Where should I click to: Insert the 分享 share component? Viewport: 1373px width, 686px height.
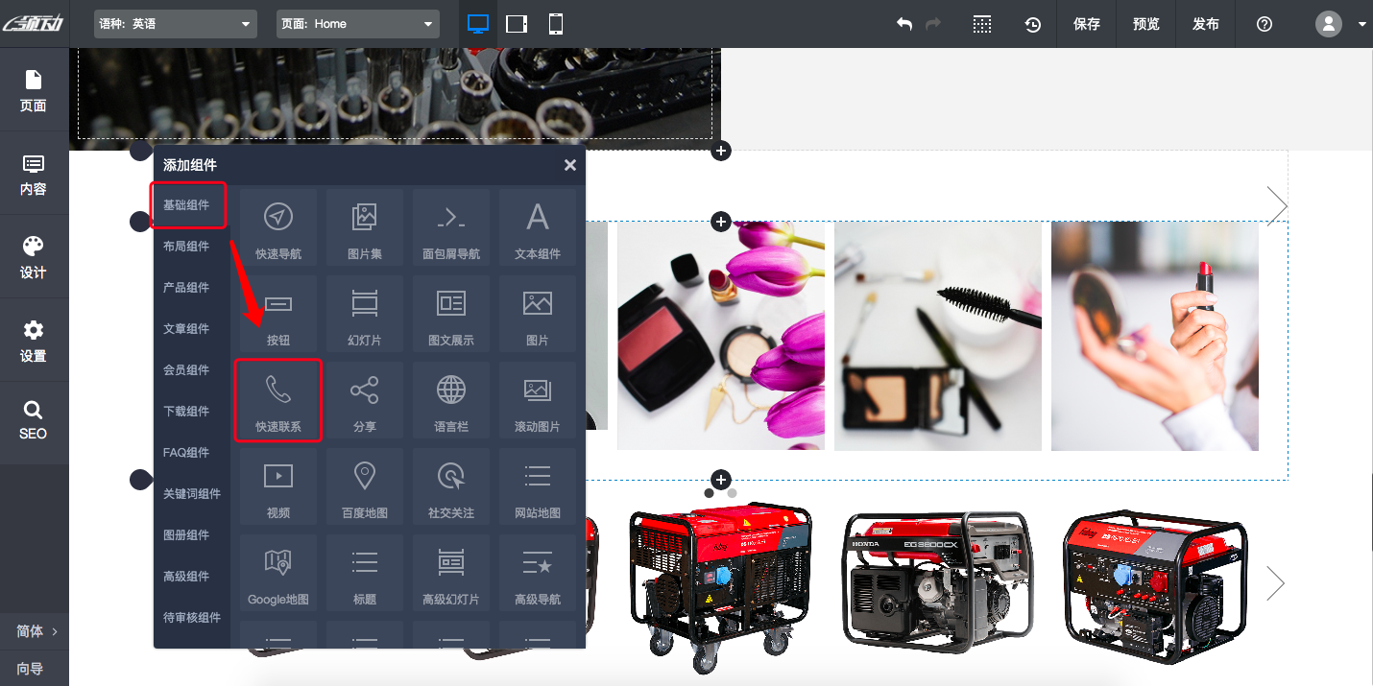[x=364, y=400]
